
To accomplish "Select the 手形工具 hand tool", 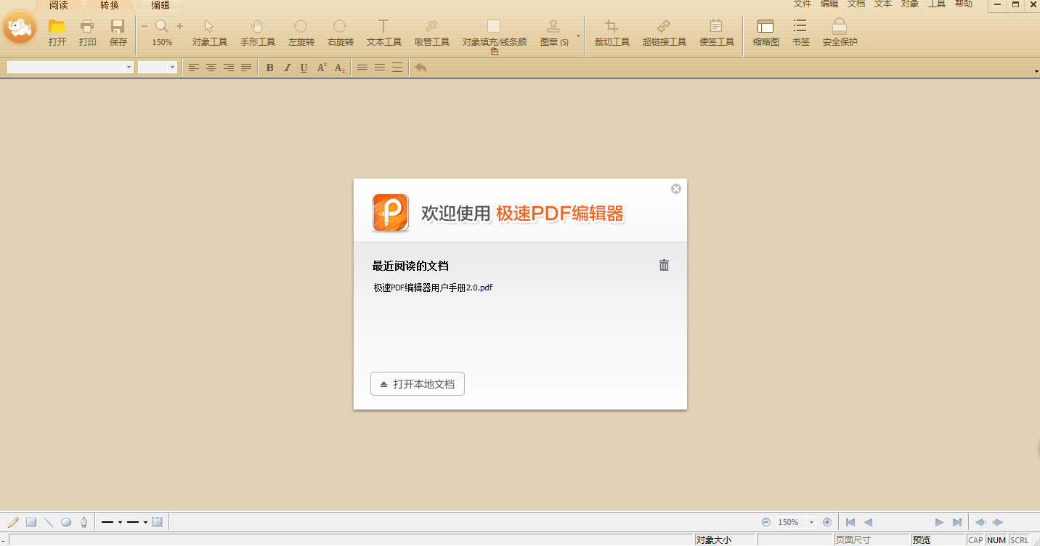I will (258, 33).
